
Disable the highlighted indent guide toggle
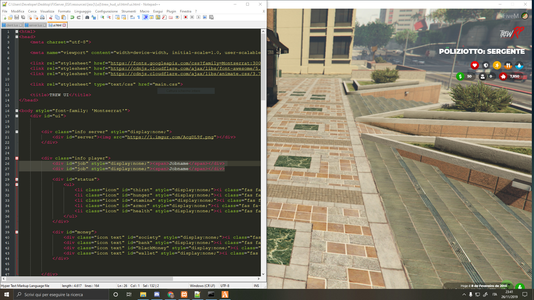[x=145, y=17]
